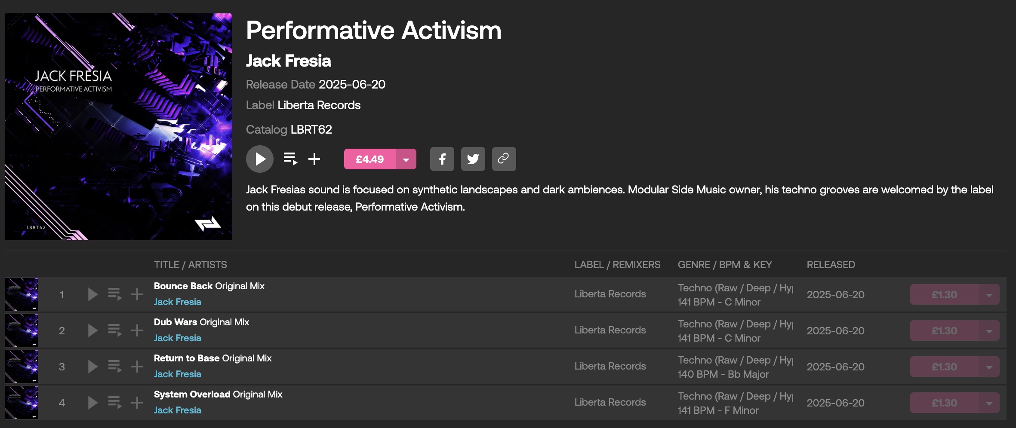
Task: Share the release on Facebook
Action: point(442,159)
